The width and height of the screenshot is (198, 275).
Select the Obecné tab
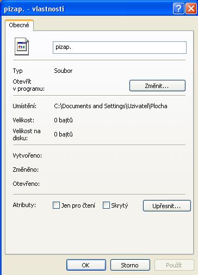pos(19,25)
